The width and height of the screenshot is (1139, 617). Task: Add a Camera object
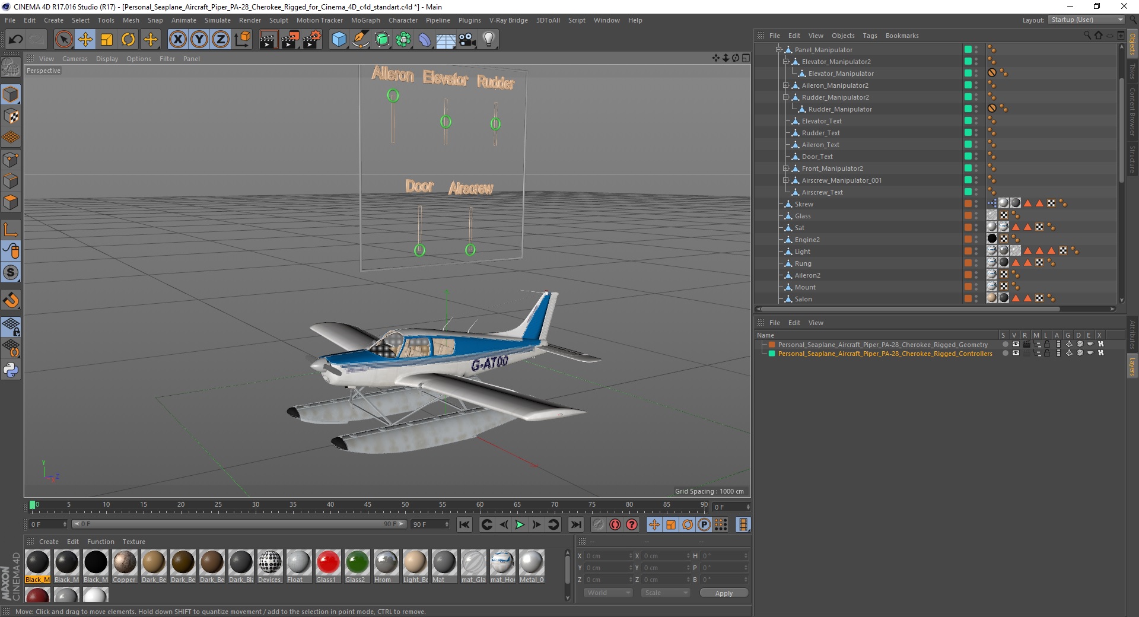coord(467,40)
